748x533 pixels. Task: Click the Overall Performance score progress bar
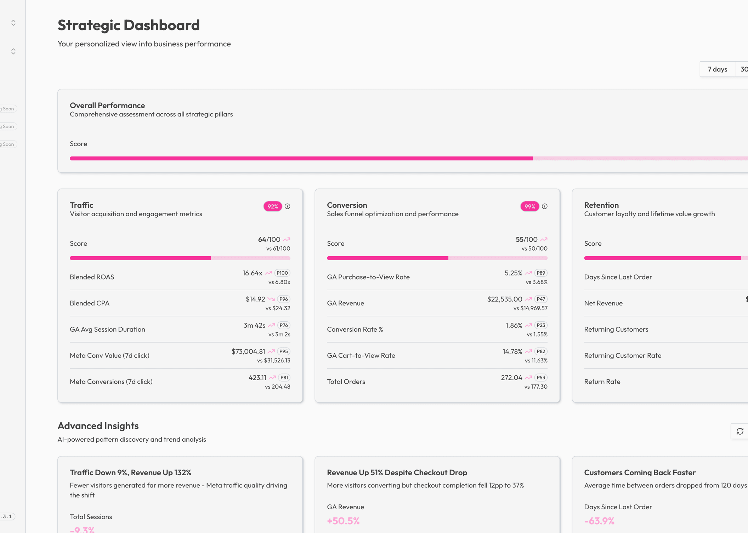point(390,158)
